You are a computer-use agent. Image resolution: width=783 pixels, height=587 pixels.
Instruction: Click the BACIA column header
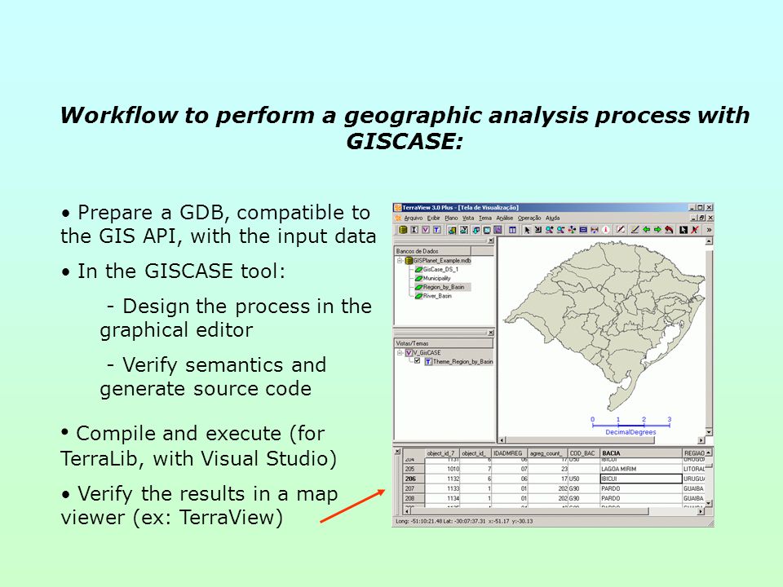641,453
